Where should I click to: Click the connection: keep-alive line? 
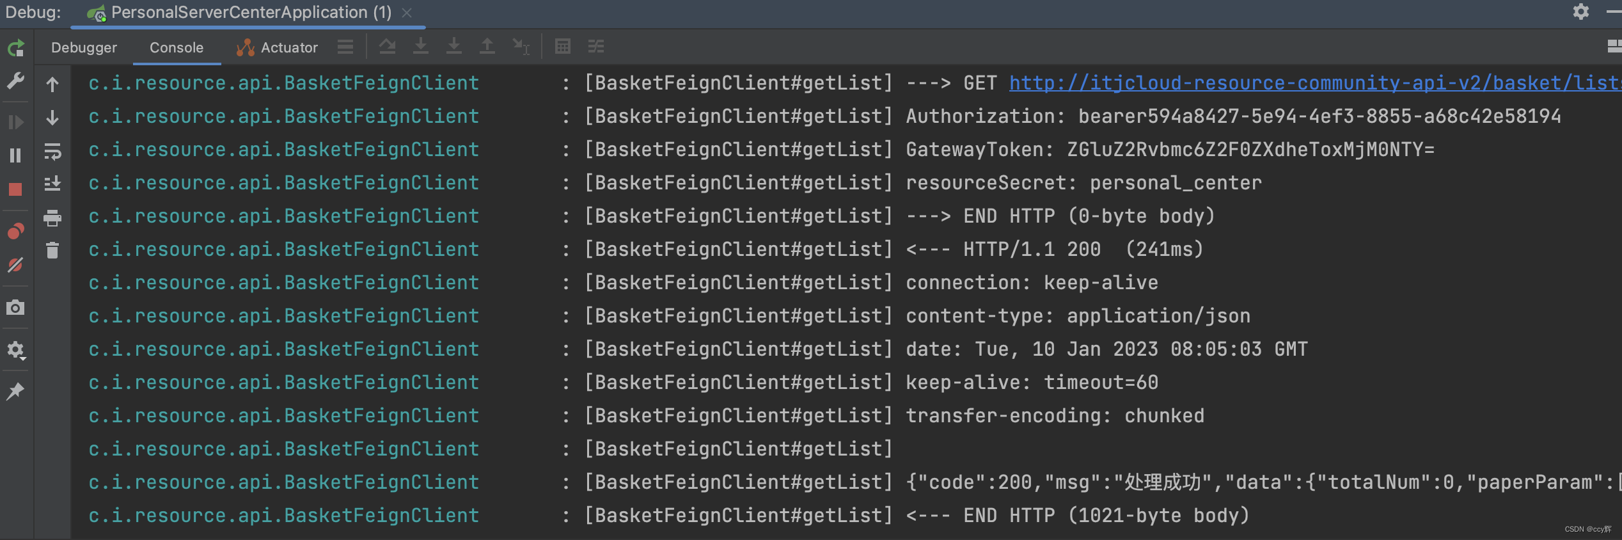click(x=1032, y=283)
